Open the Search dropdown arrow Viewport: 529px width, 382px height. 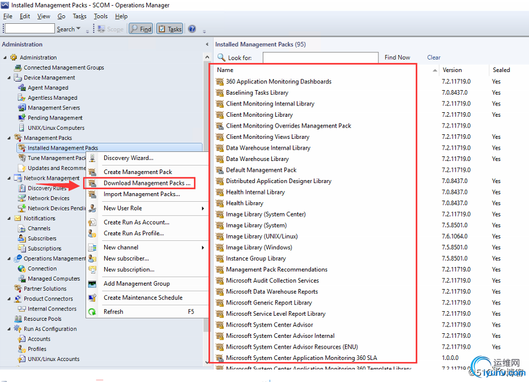(x=79, y=29)
